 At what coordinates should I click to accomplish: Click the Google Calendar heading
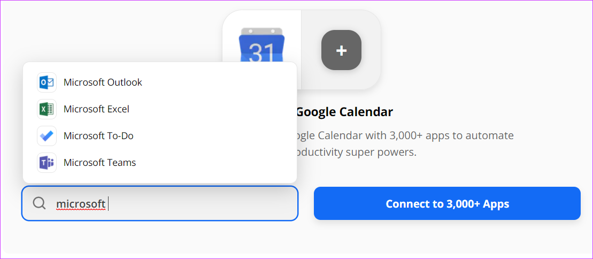[x=344, y=112]
